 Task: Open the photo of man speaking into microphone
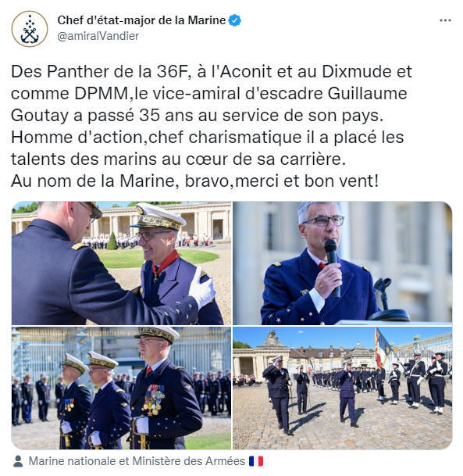tap(342, 263)
